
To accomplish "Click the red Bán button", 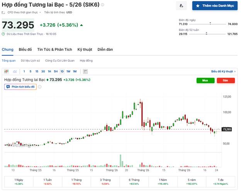I will [226, 80].
